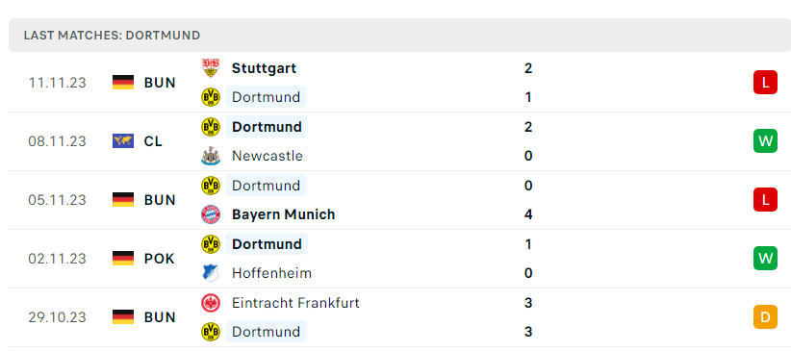
Task: Click the red L badge for Stuttgart match
Action: click(x=765, y=82)
